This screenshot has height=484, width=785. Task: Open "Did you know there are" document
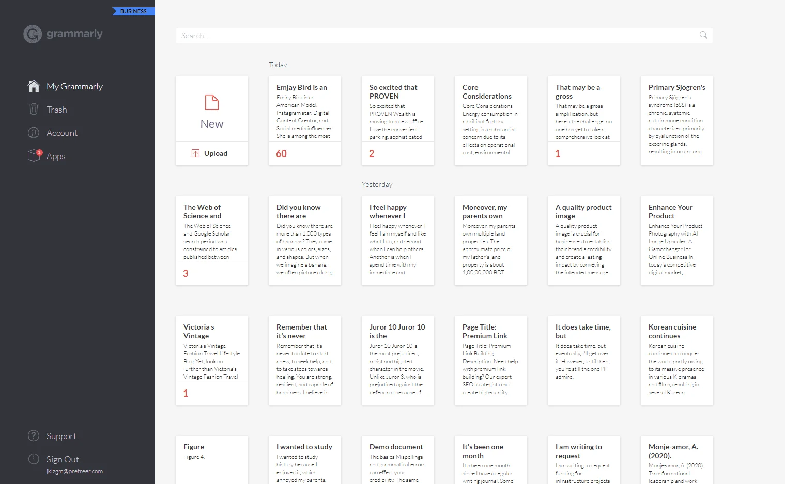click(305, 241)
